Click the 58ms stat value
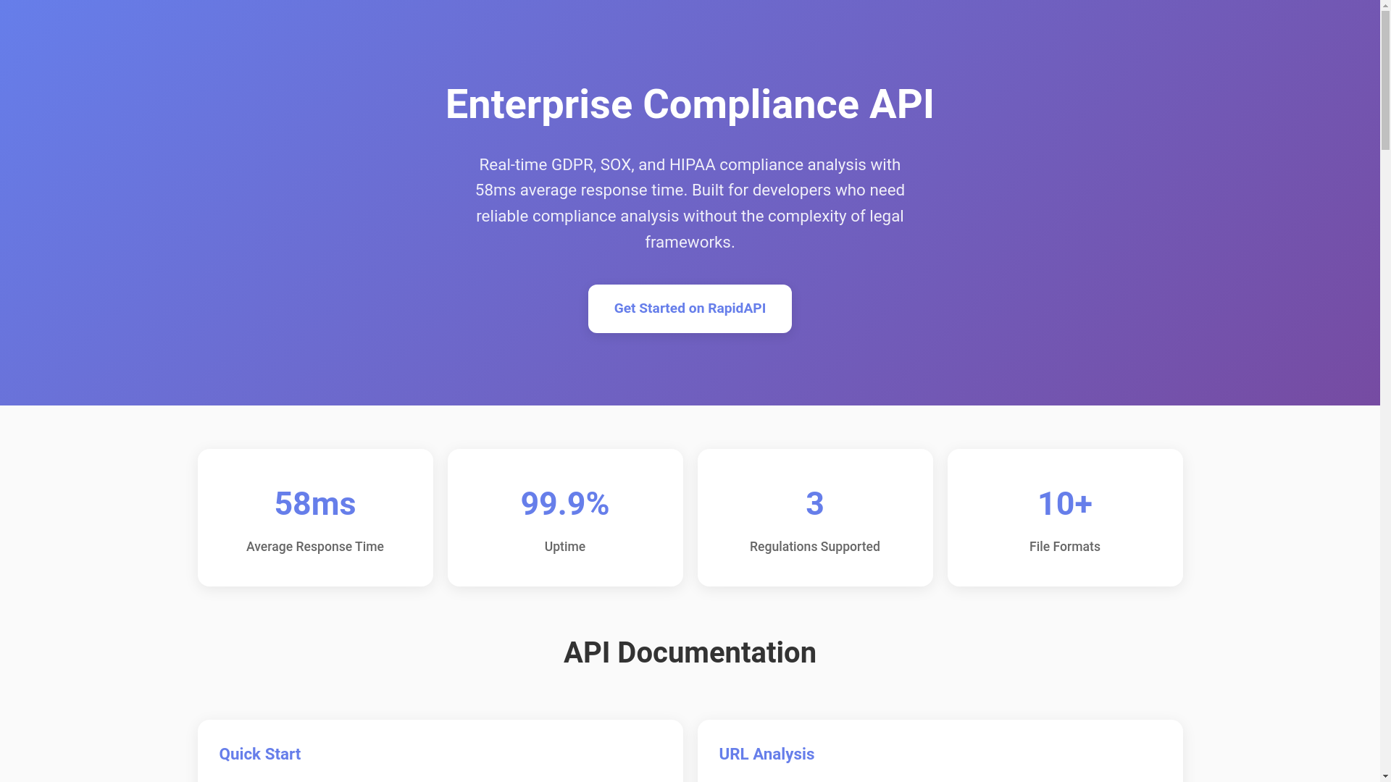 (x=315, y=504)
